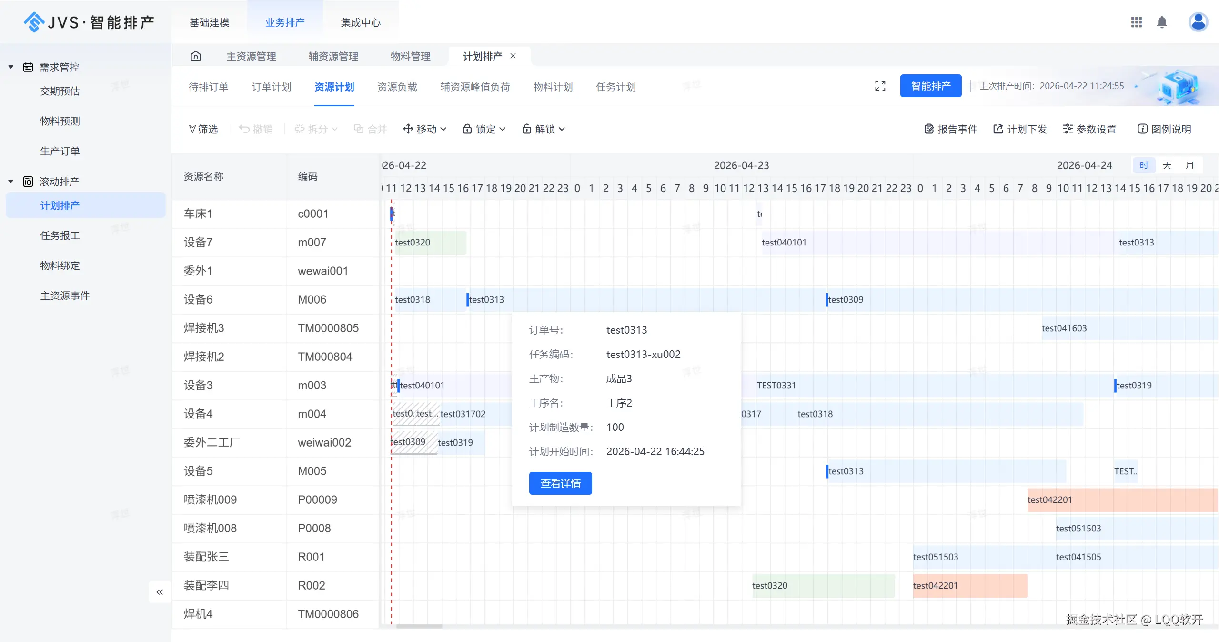This screenshot has height=642, width=1219.
Task: Show 图例说明 legend explanation
Action: click(x=1164, y=129)
